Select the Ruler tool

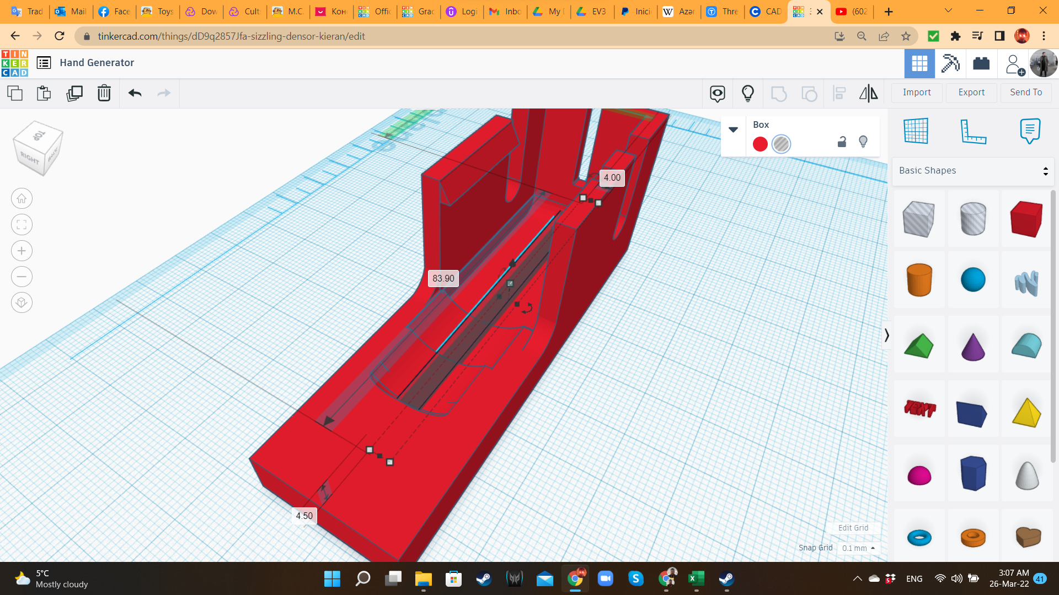click(x=974, y=131)
